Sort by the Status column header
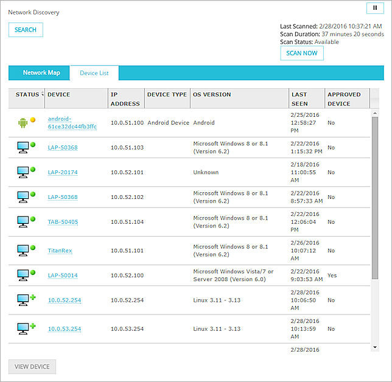This screenshot has width=392, height=382. coord(27,95)
